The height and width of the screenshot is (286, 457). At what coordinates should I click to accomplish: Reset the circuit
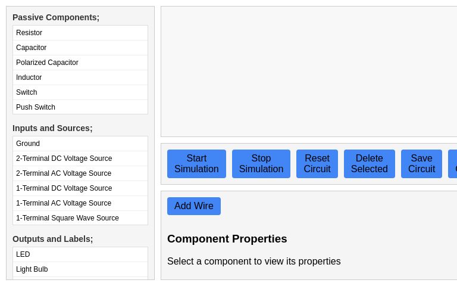coord(317,164)
